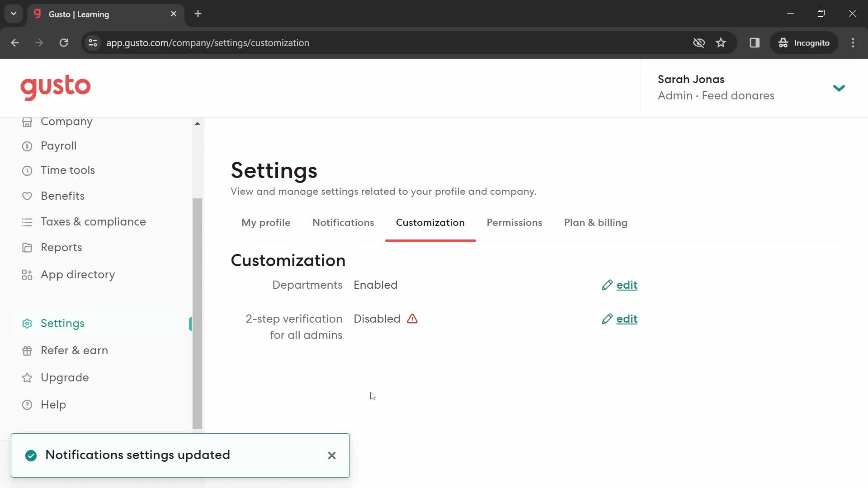Expand the Sarah Jonas account dropdown
Image resolution: width=868 pixels, height=488 pixels.
point(839,88)
